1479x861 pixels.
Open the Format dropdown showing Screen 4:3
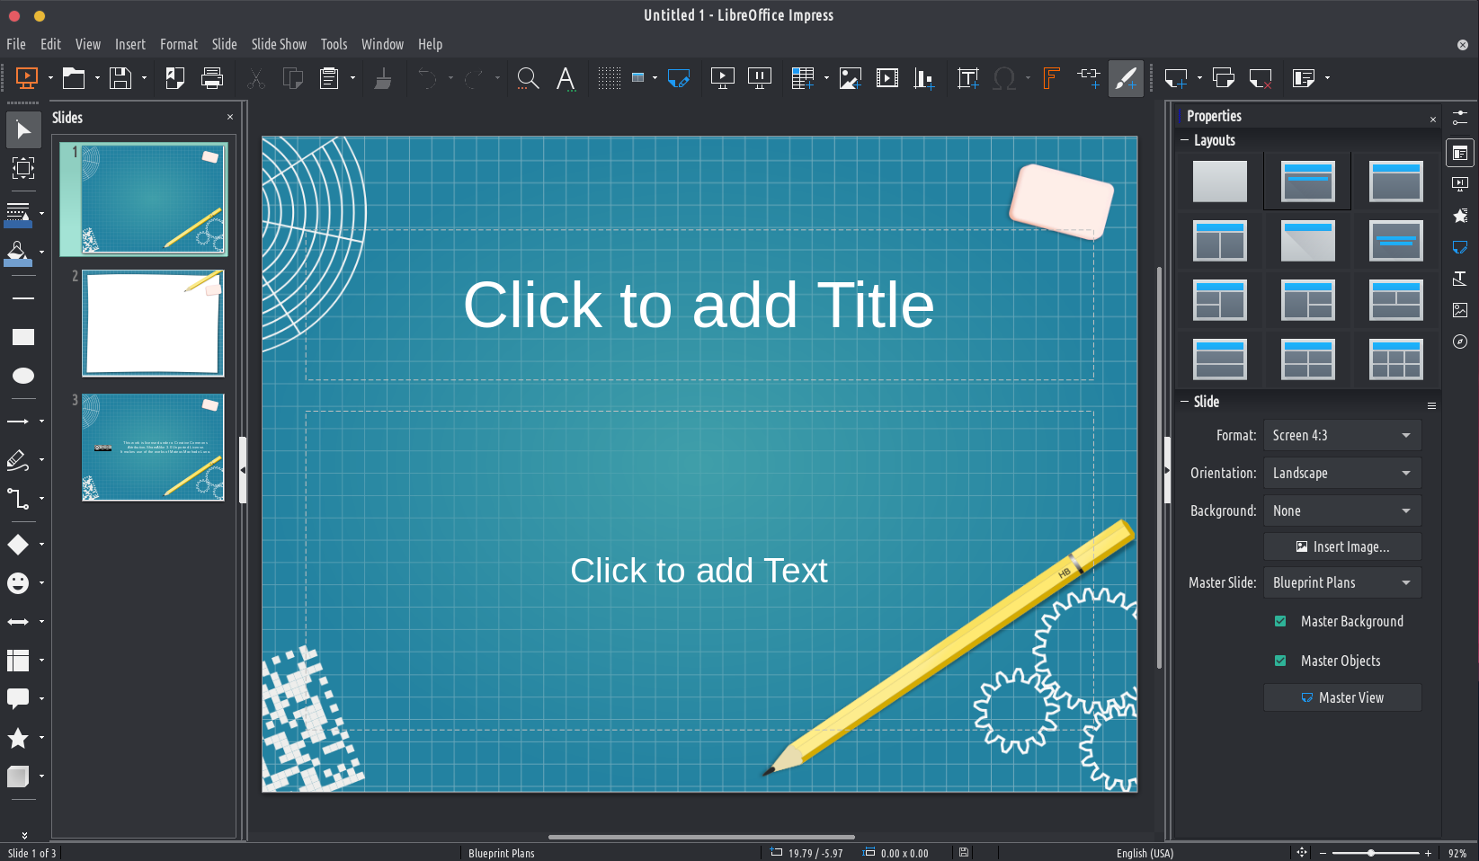pos(1341,435)
